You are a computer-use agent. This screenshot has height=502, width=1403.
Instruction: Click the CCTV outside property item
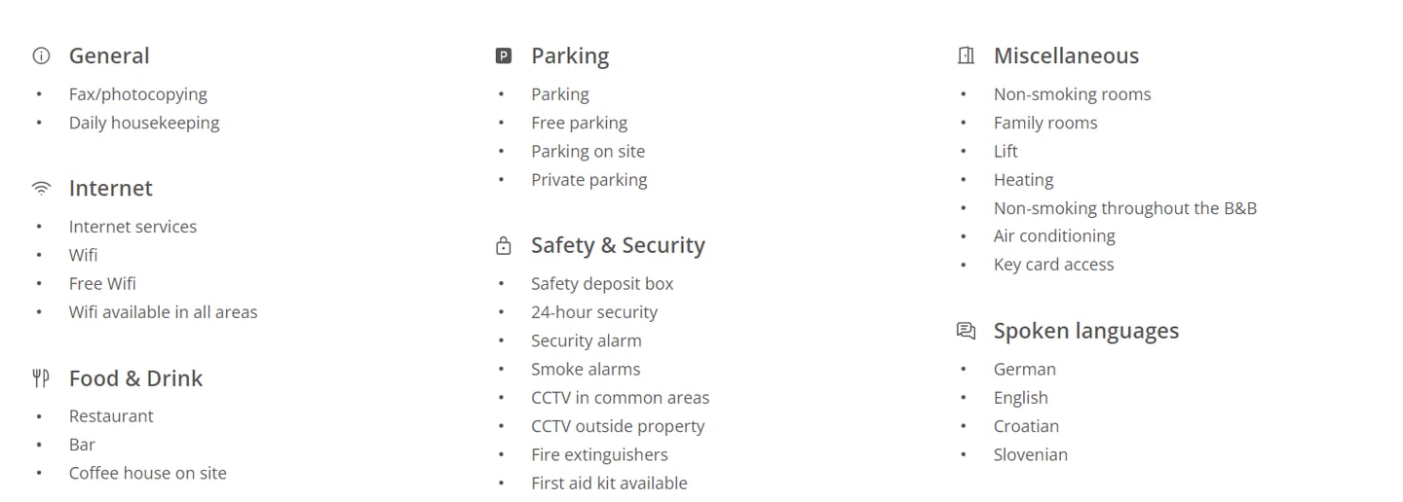[x=618, y=426]
